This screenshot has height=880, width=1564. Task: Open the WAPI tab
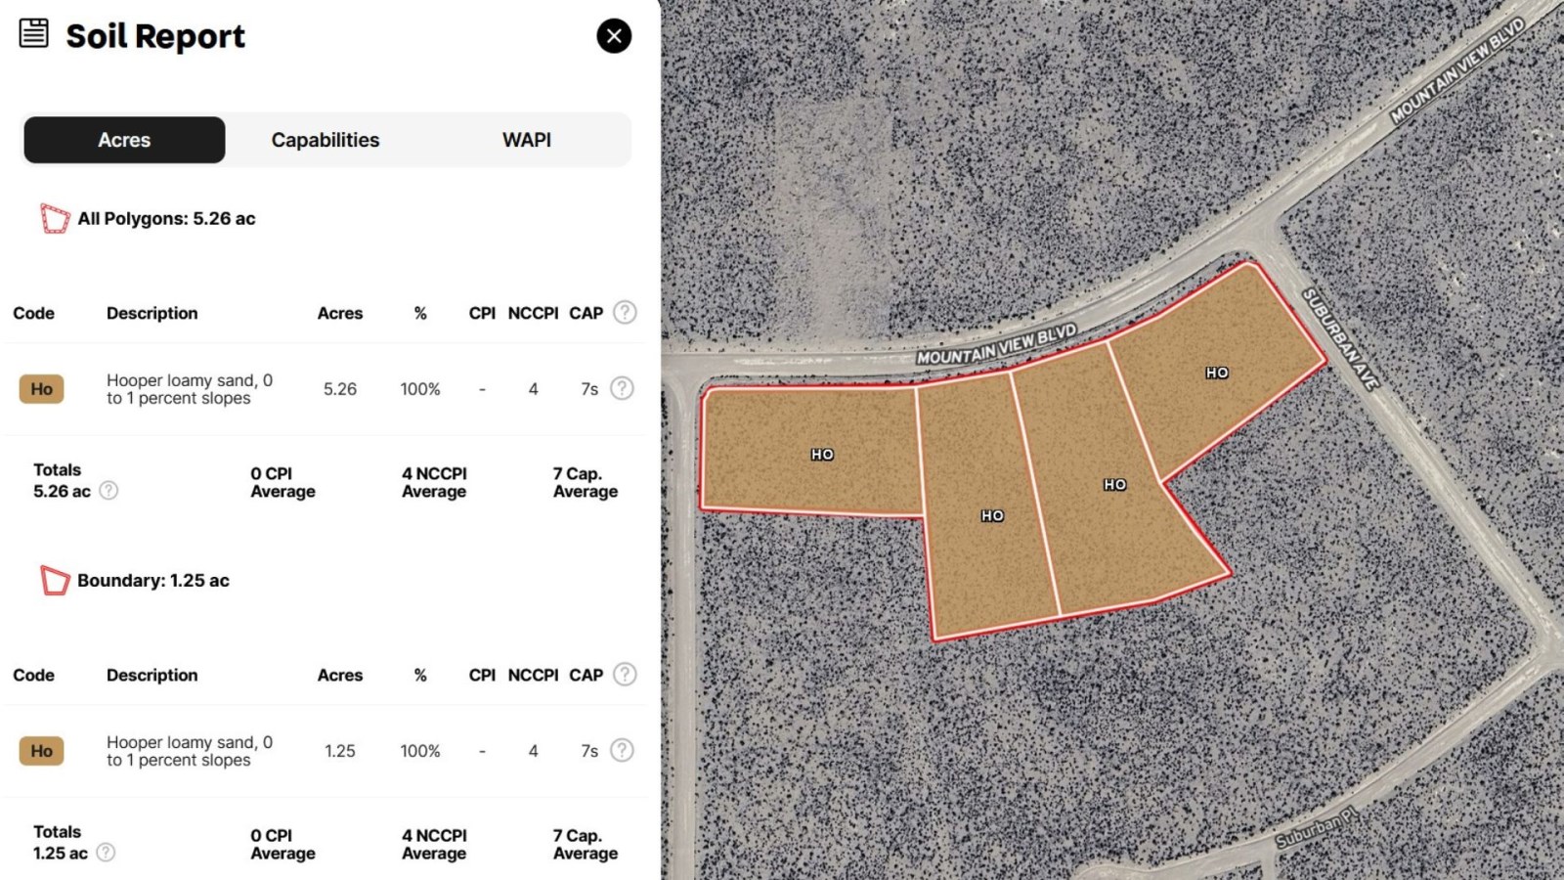click(x=526, y=140)
